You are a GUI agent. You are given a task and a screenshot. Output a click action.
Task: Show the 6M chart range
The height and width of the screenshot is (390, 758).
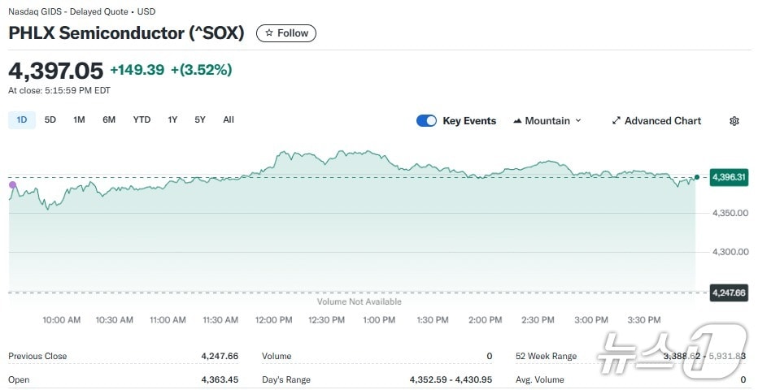[x=109, y=120]
